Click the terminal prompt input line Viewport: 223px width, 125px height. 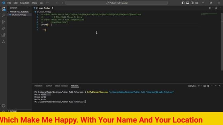pos(60,102)
